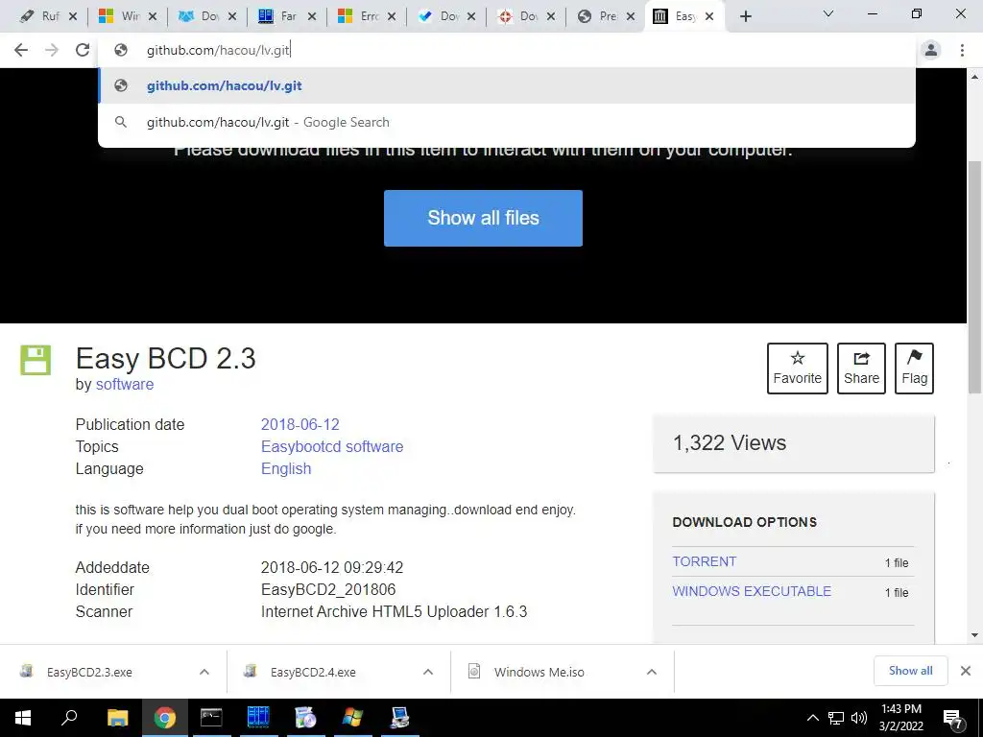983x737 pixels.
Task: Choose the Google Search suggestion for github.com/hacou/lv.git
Action: [x=507, y=122]
